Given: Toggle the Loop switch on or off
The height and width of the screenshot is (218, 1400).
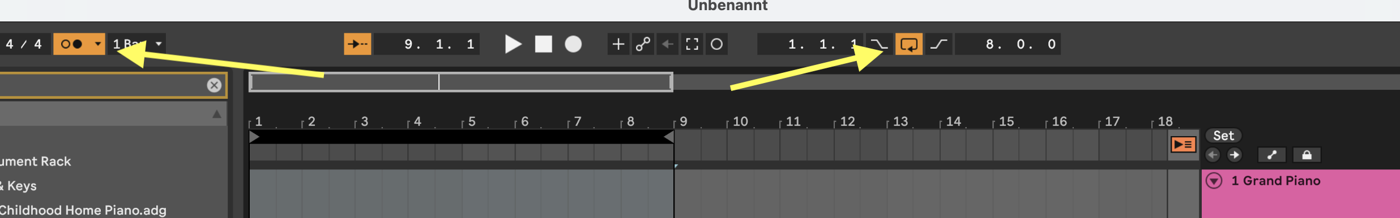Looking at the screenshot, I should pos(908,44).
